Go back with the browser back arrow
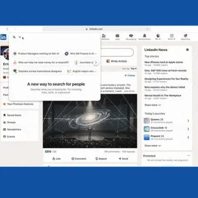198x198 pixels. 7,29
